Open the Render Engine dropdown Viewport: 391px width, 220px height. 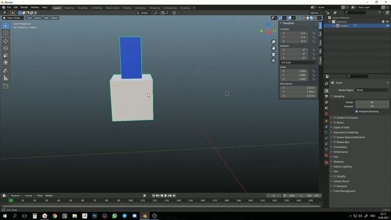[x=372, y=90]
